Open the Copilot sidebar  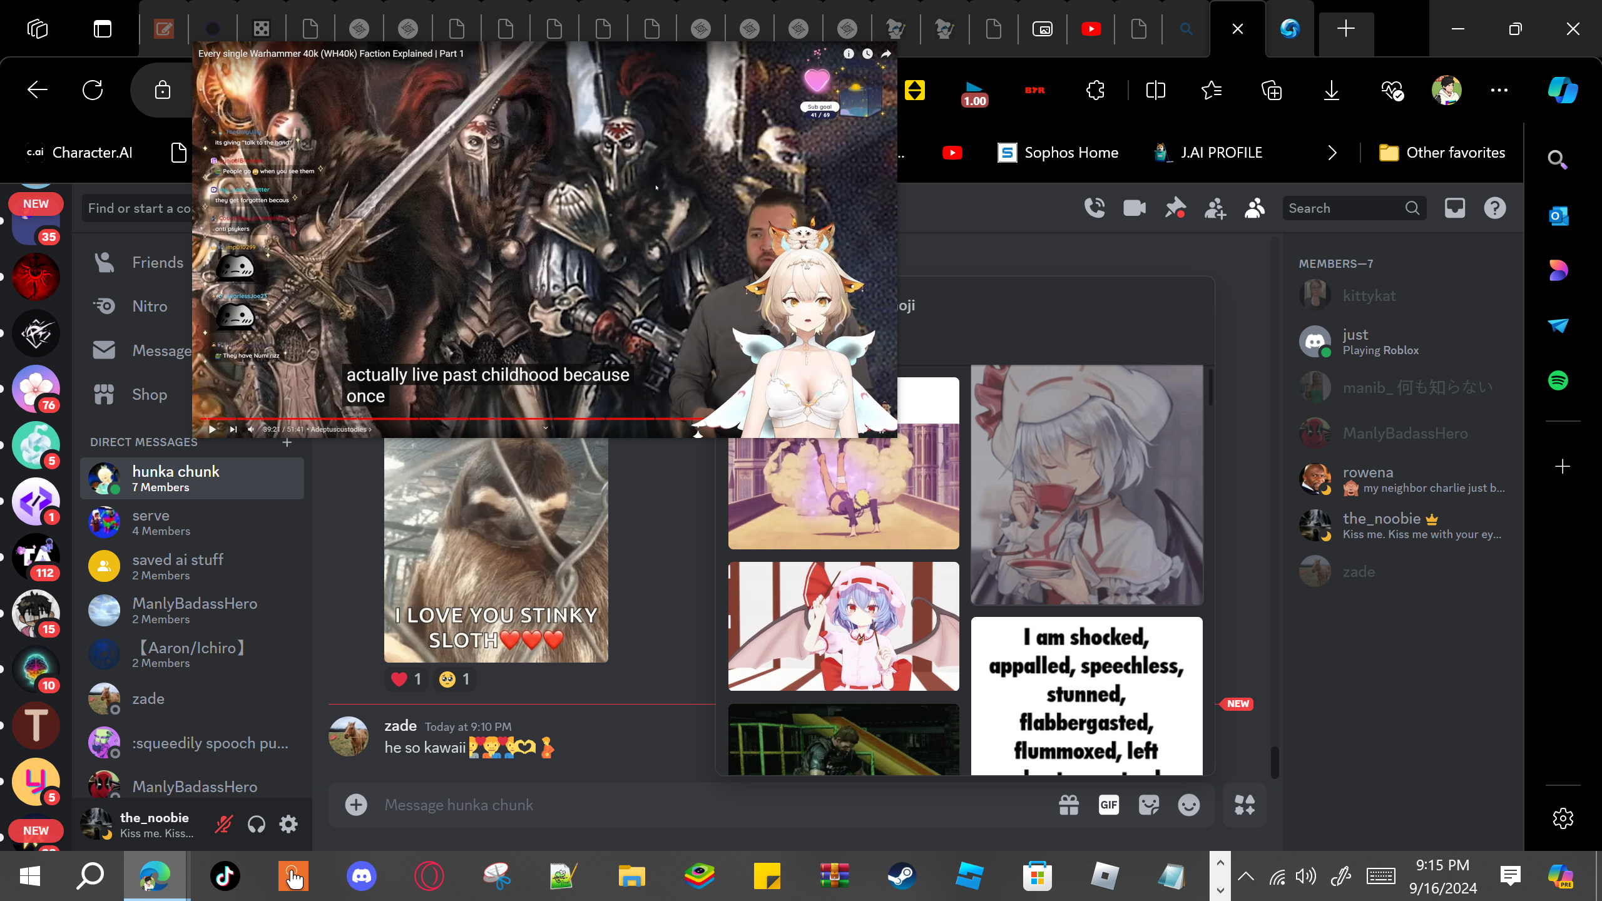tap(1563, 90)
